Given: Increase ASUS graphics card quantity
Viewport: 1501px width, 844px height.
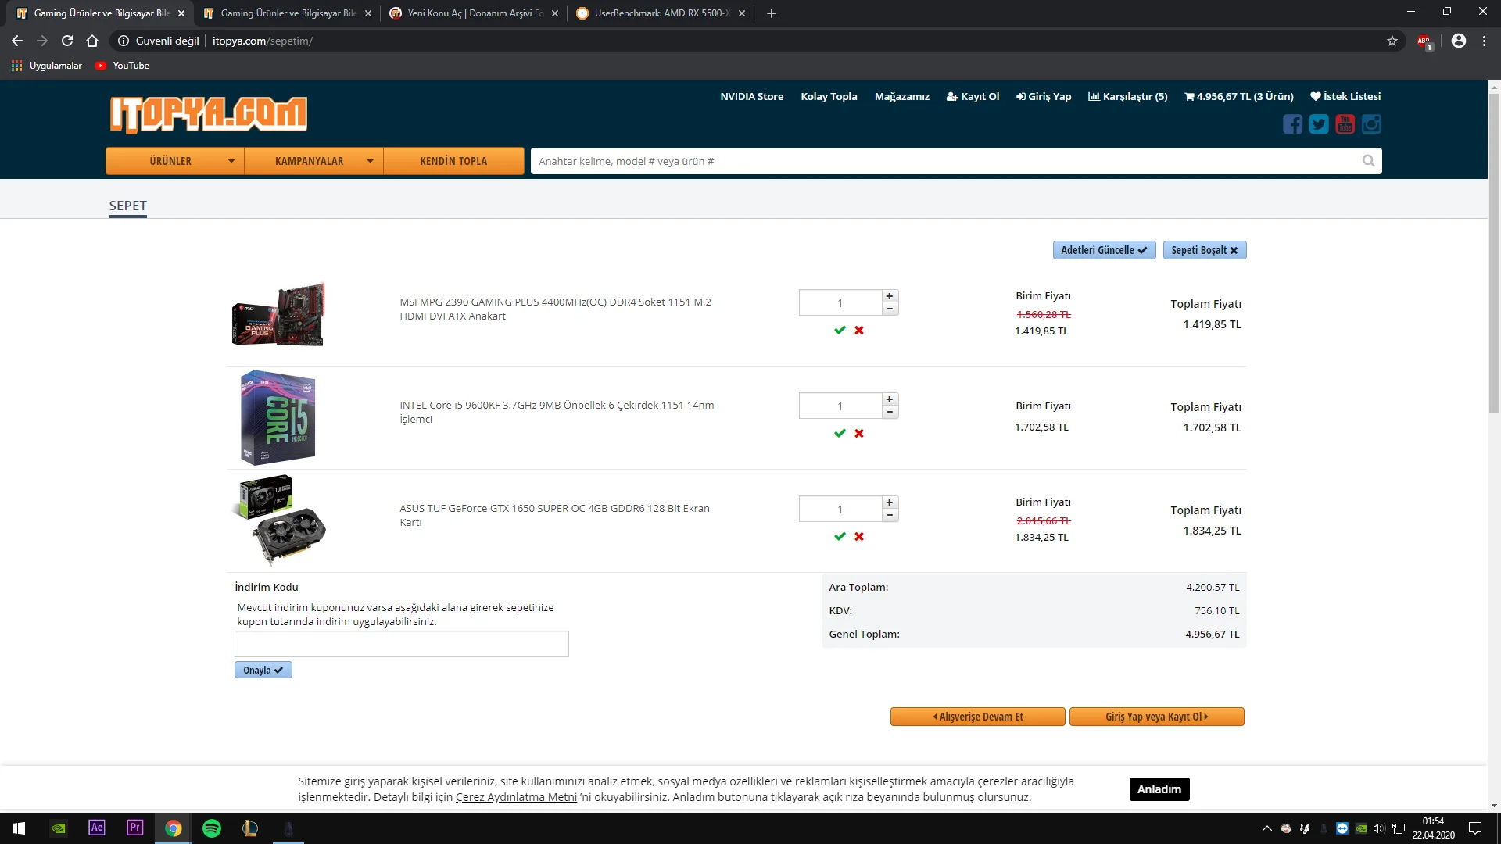Looking at the screenshot, I should [890, 502].
